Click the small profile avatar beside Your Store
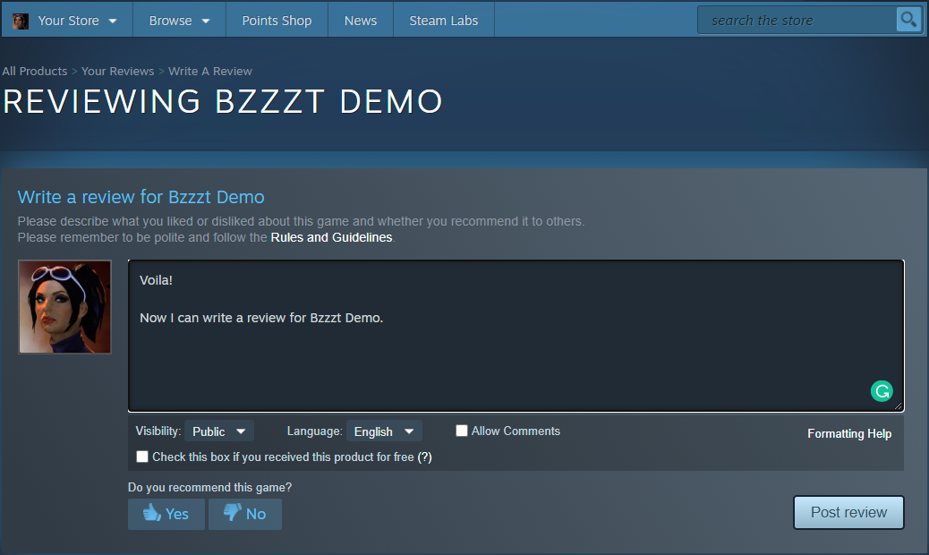The width and height of the screenshot is (929, 555). coord(21,21)
